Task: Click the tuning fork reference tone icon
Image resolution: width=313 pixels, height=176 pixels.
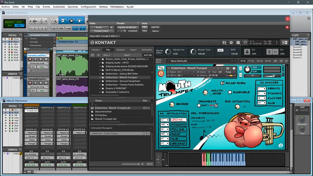Action: pos(269,51)
